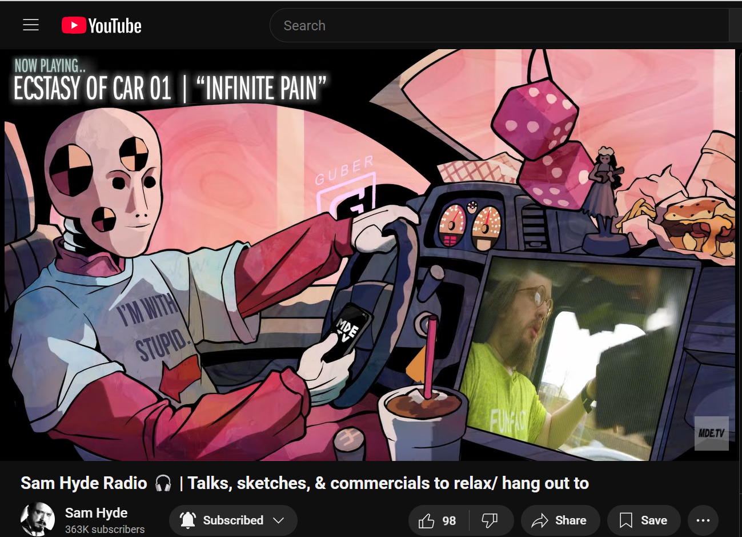Click the MDE.TV watermark in video corner

(x=711, y=433)
